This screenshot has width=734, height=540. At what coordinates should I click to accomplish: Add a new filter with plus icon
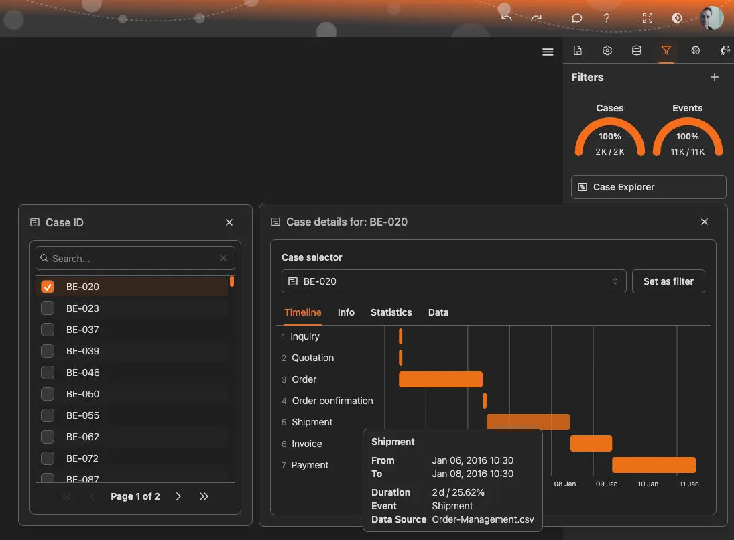(x=715, y=77)
